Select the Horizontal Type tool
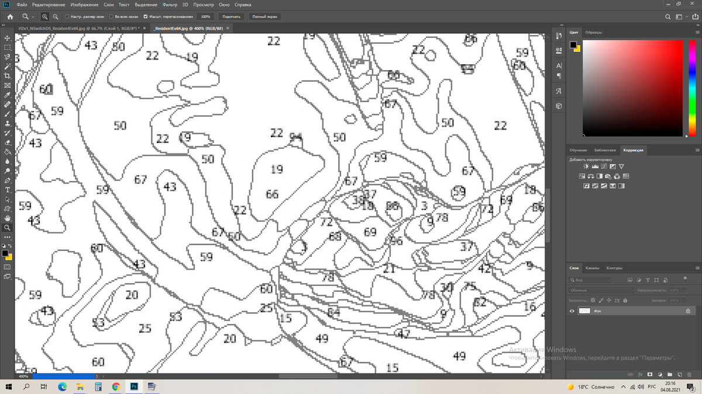The width and height of the screenshot is (702, 394). [x=7, y=190]
